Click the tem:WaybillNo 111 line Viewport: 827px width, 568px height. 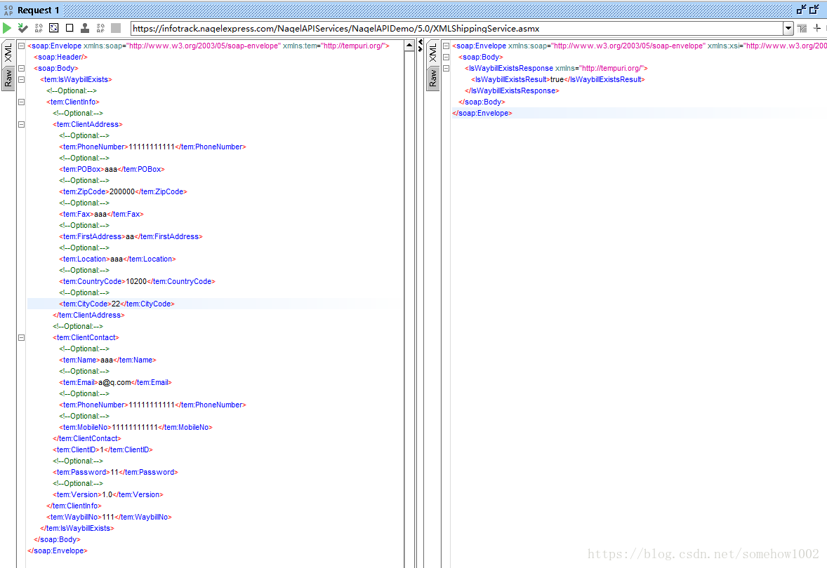coord(110,517)
